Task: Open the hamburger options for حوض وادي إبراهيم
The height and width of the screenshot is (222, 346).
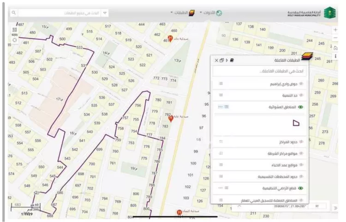Action: (221, 84)
